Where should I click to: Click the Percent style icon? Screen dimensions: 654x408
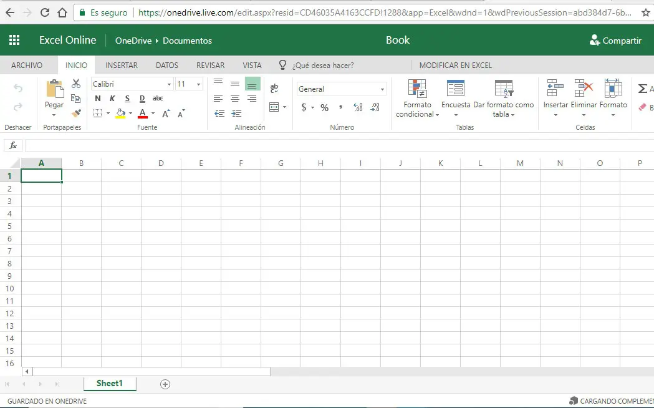(324, 107)
